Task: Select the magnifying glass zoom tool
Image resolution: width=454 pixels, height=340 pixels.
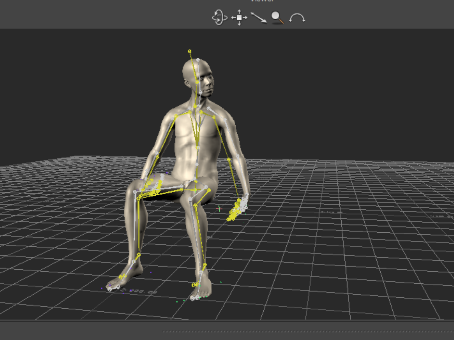Action: (278, 17)
